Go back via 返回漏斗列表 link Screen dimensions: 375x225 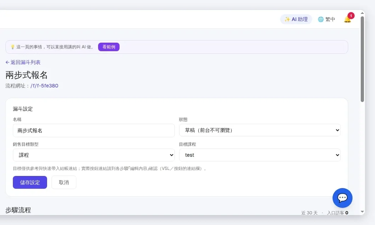(23, 63)
